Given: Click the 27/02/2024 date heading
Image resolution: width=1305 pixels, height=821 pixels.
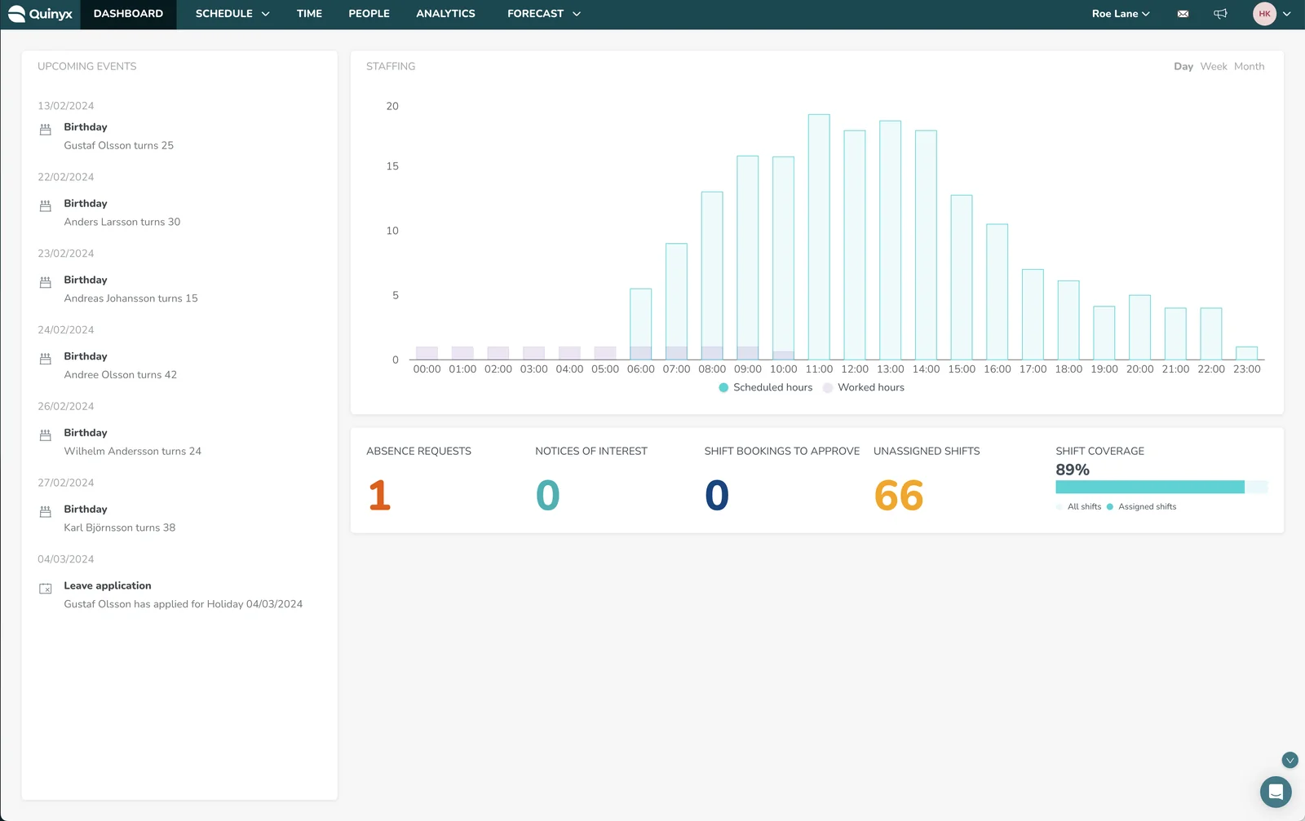Looking at the screenshot, I should click(x=66, y=483).
